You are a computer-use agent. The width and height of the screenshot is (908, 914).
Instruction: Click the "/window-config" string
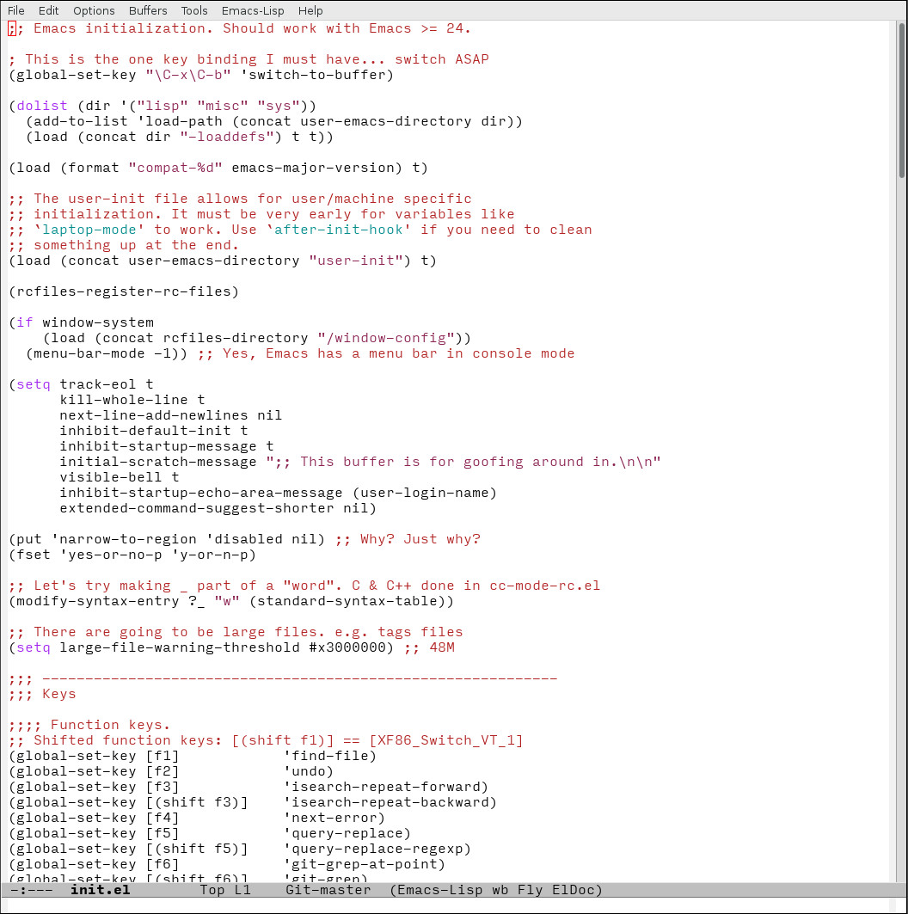click(x=386, y=338)
